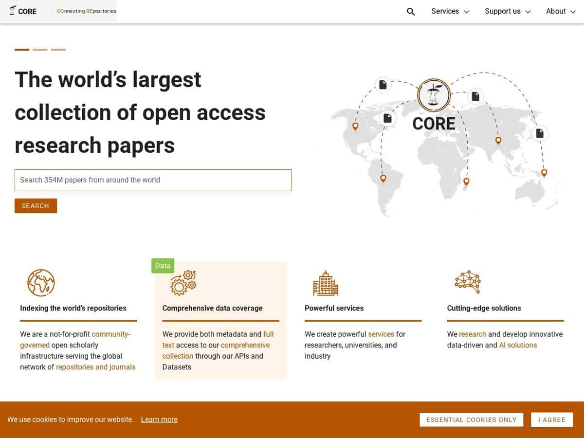The height and width of the screenshot is (438, 584).
Task: Click the COnnecting REpositories tagline
Action: tap(87, 11)
